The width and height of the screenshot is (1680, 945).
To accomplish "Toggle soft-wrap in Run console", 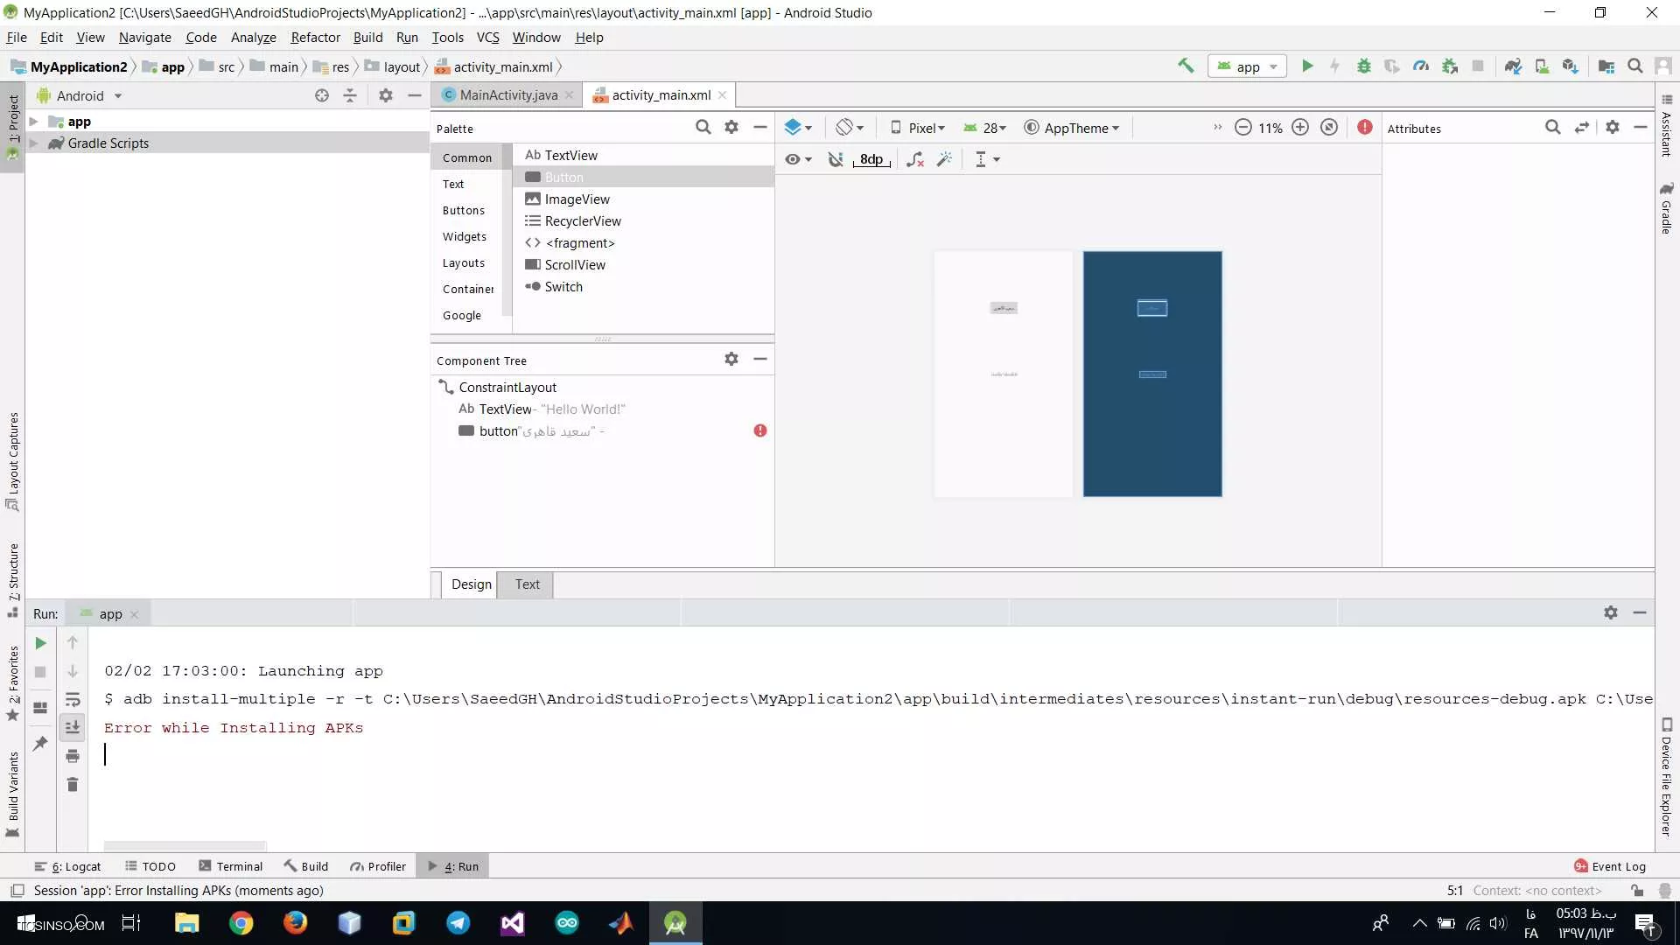I will click(73, 699).
